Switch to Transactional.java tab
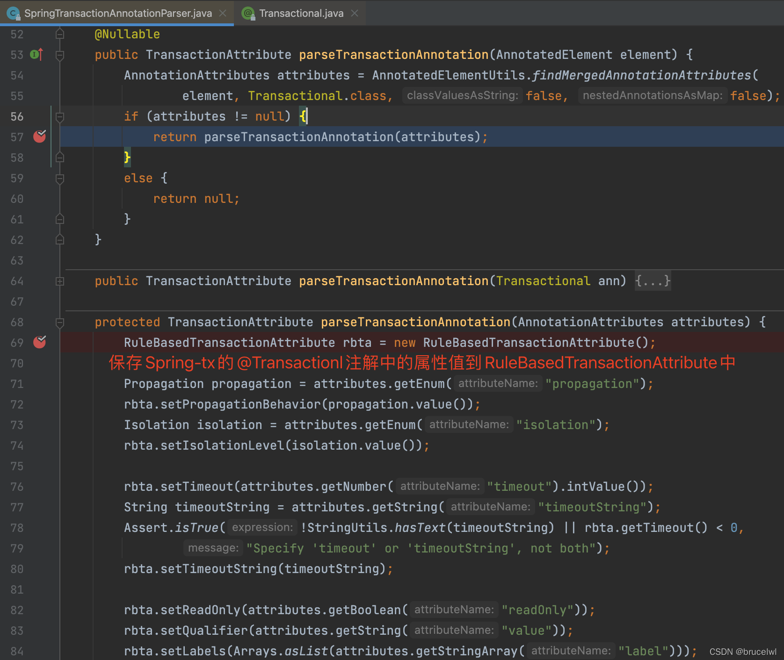The image size is (784, 660). (301, 13)
